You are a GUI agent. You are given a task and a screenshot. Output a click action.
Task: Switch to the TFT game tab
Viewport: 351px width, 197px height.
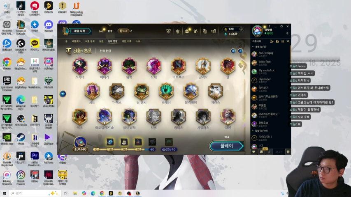click(x=110, y=31)
